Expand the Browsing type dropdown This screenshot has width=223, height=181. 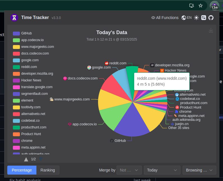(199, 170)
